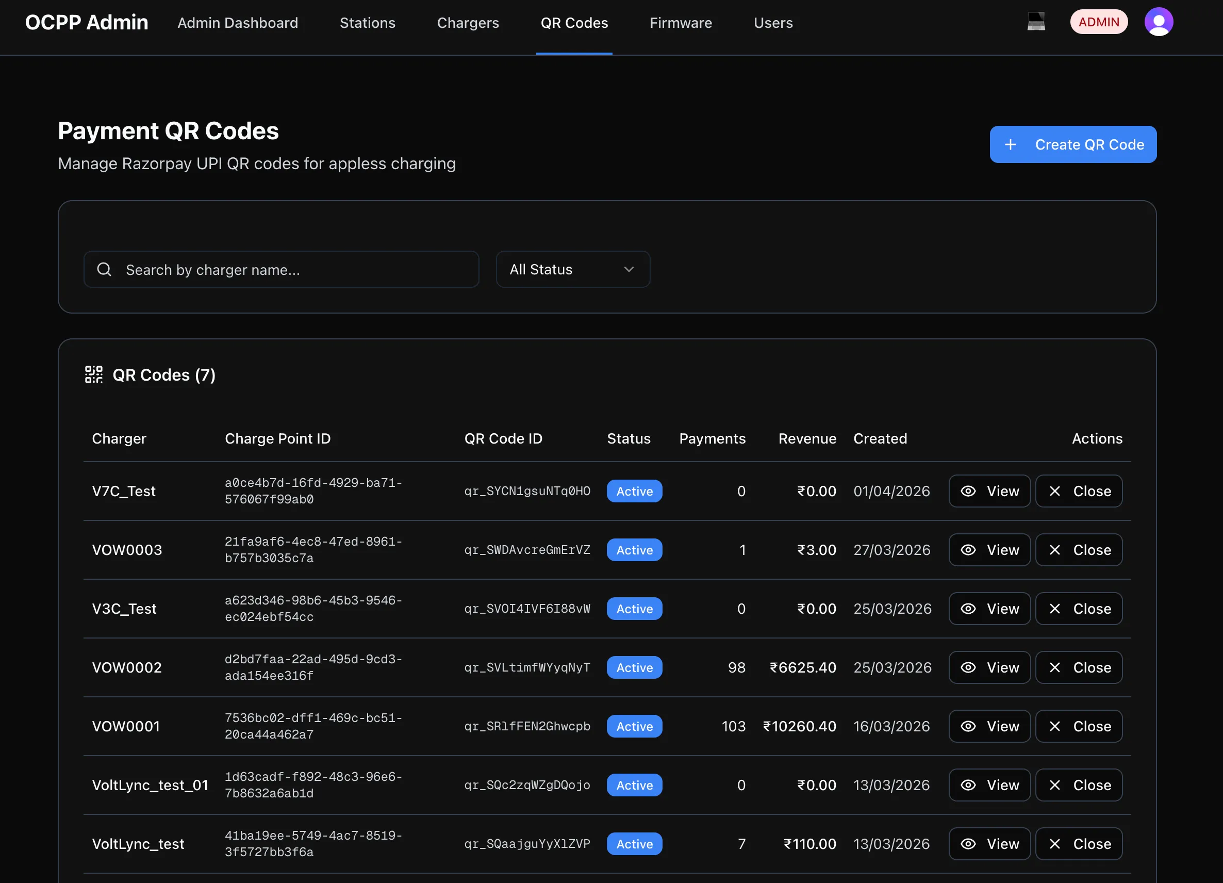View QR code for VOW0003

[x=989, y=550]
